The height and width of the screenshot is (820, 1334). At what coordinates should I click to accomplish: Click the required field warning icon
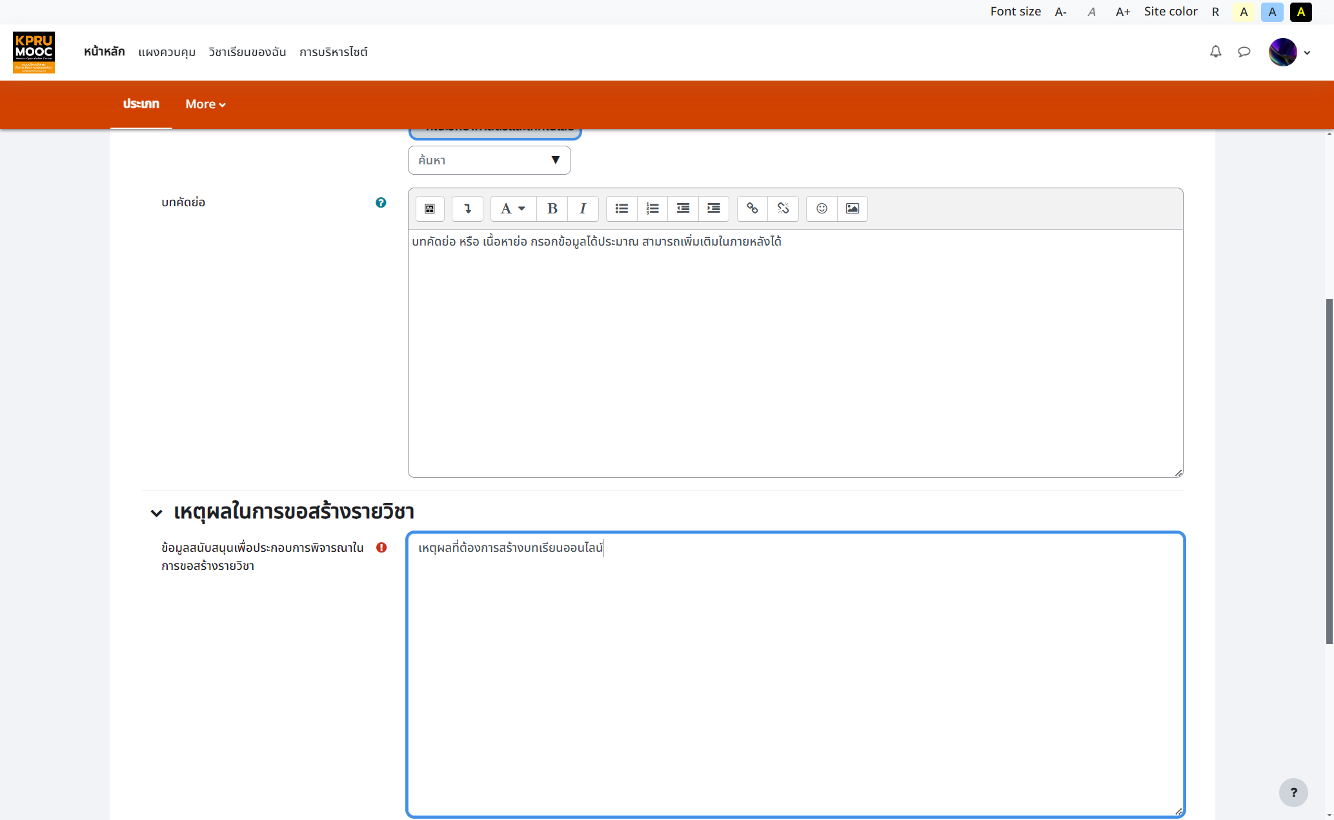point(381,547)
